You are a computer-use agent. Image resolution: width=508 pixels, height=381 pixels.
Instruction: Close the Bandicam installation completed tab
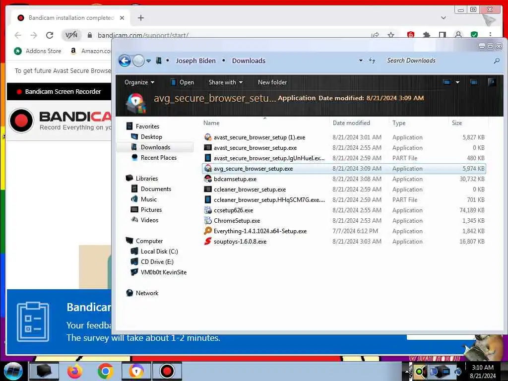coord(122,18)
